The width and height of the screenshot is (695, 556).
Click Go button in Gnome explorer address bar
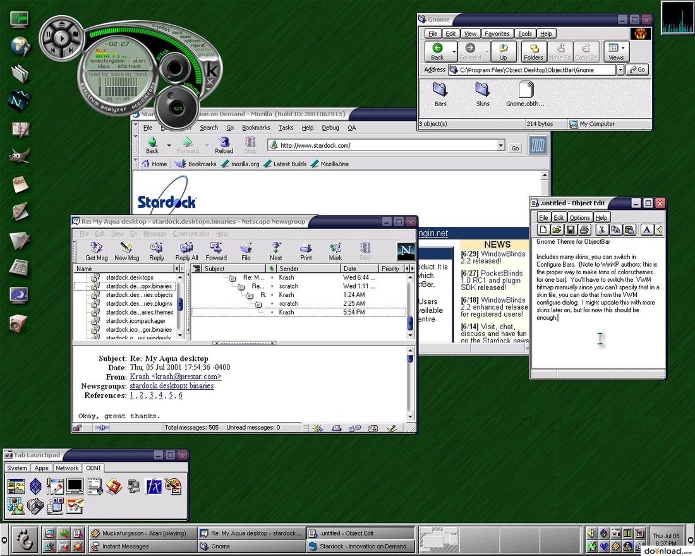click(638, 69)
